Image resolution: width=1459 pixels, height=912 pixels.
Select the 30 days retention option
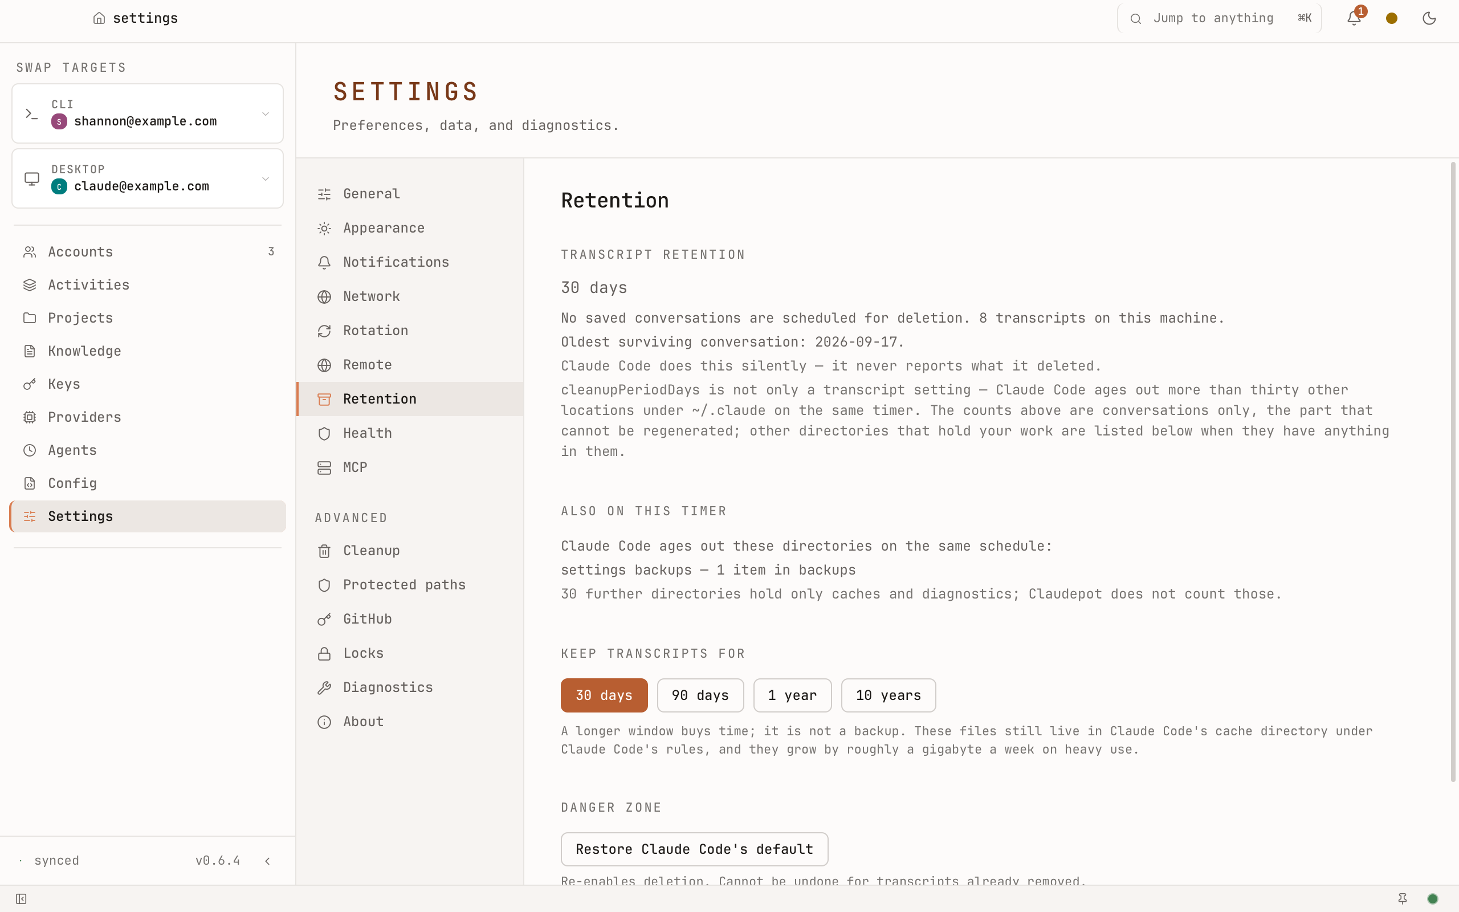click(x=604, y=695)
